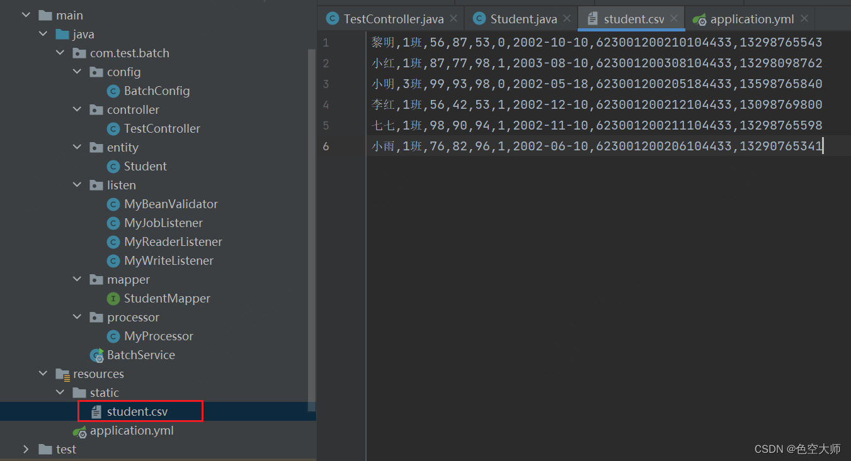Collapse the main folder chevron
Screen dimensions: 851x461
(x=26, y=15)
